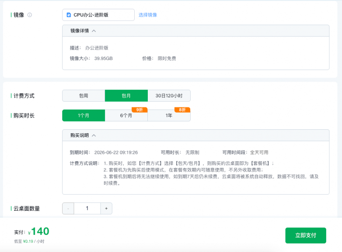Select the 30日120小时 billing option
The width and height of the screenshot is (342, 252).
click(169, 96)
